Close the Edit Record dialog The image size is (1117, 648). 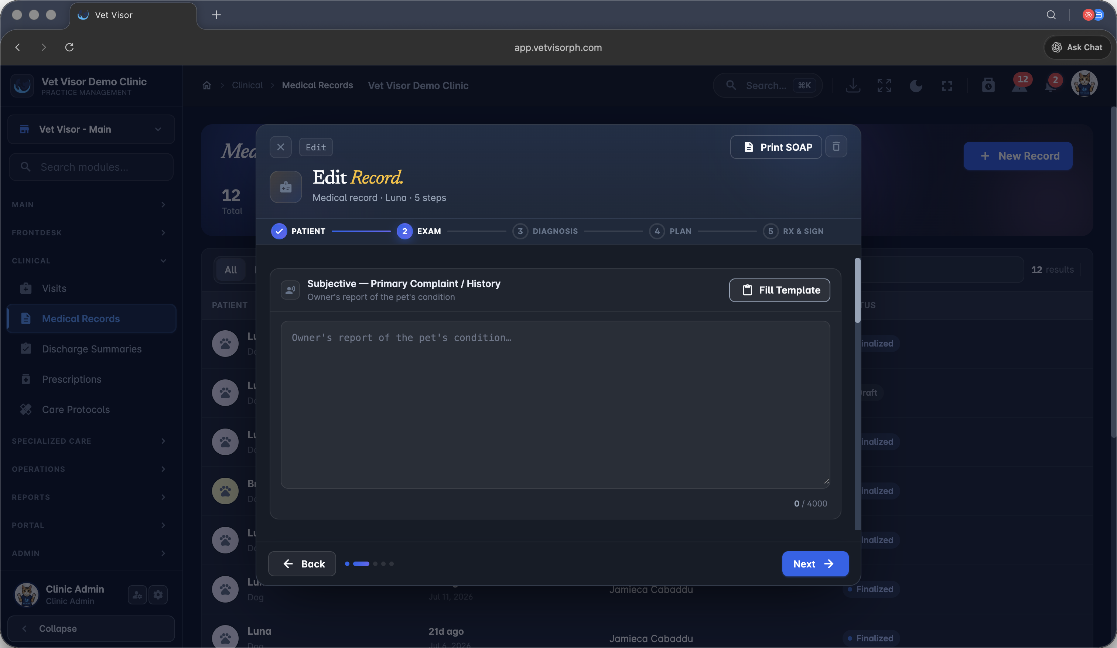pyautogui.click(x=281, y=147)
